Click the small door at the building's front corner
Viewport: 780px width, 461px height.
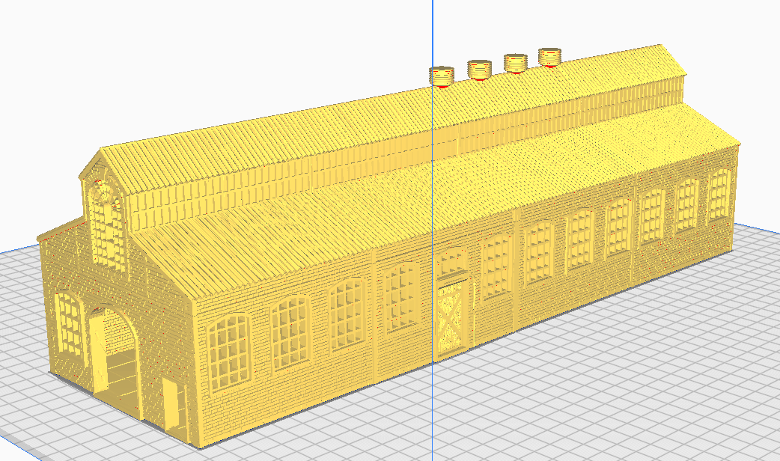pyautogui.click(x=171, y=405)
